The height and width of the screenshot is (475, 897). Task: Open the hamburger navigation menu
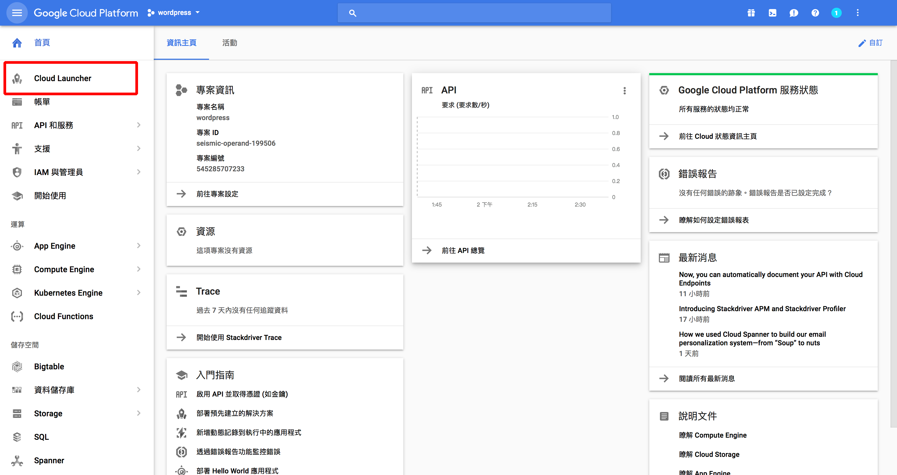pyautogui.click(x=17, y=13)
